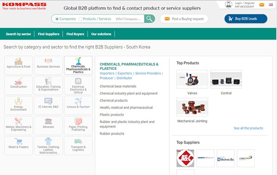Open Construction sector tile
This screenshot has height=175, width=277.
[19, 85]
